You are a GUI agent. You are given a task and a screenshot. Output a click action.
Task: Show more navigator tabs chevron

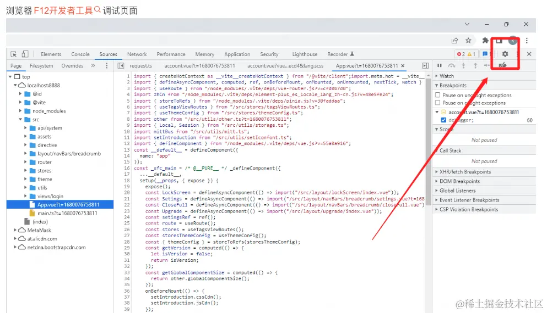coord(93,65)
